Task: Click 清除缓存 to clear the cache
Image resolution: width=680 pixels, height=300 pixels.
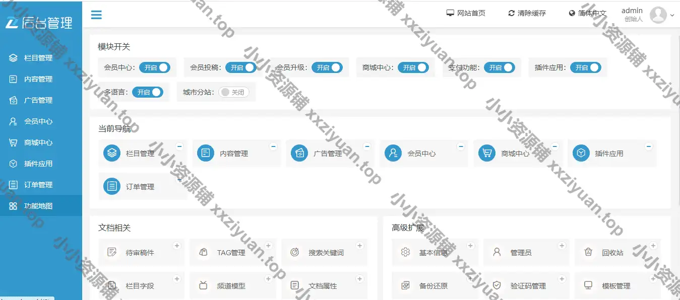Action: [x=527, y=14]
